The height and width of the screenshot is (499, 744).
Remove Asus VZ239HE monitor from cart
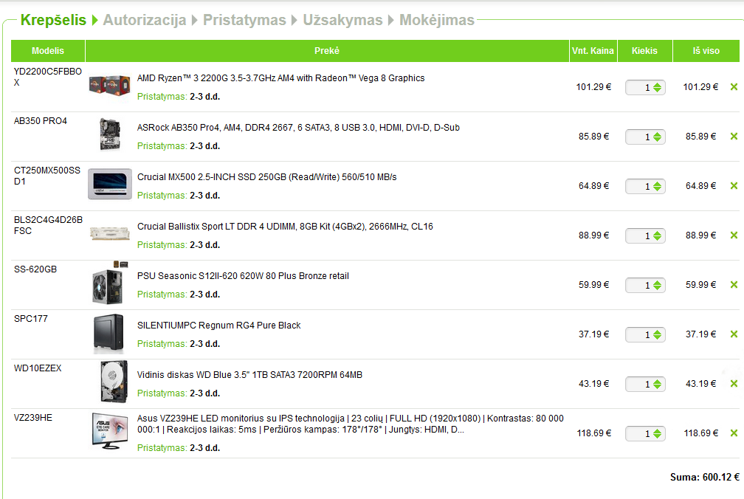pyautogui.click(x=734, y=433)
